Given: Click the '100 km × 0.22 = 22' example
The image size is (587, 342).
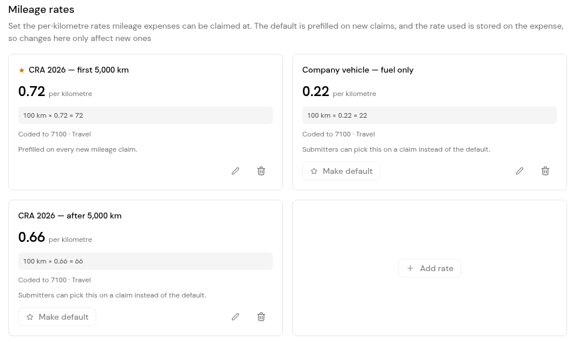Looking at the screenshot, I should [x=430, y=115].
